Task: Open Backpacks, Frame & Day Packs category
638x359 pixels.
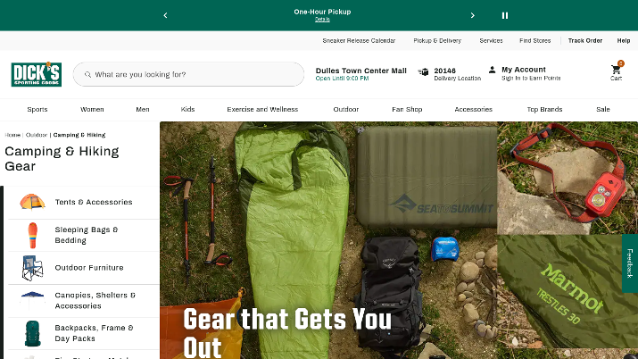Action: point(94,333)
